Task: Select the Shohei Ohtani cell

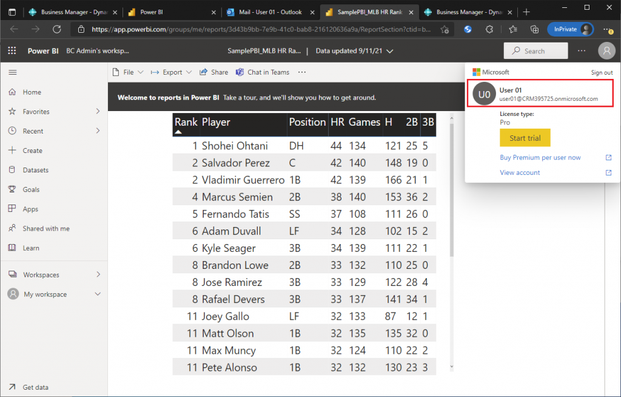Action: click(x=235, y=146)
